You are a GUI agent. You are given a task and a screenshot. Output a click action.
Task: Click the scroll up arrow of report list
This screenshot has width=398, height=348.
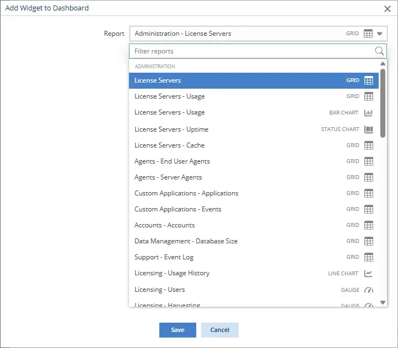pos(383,64)
